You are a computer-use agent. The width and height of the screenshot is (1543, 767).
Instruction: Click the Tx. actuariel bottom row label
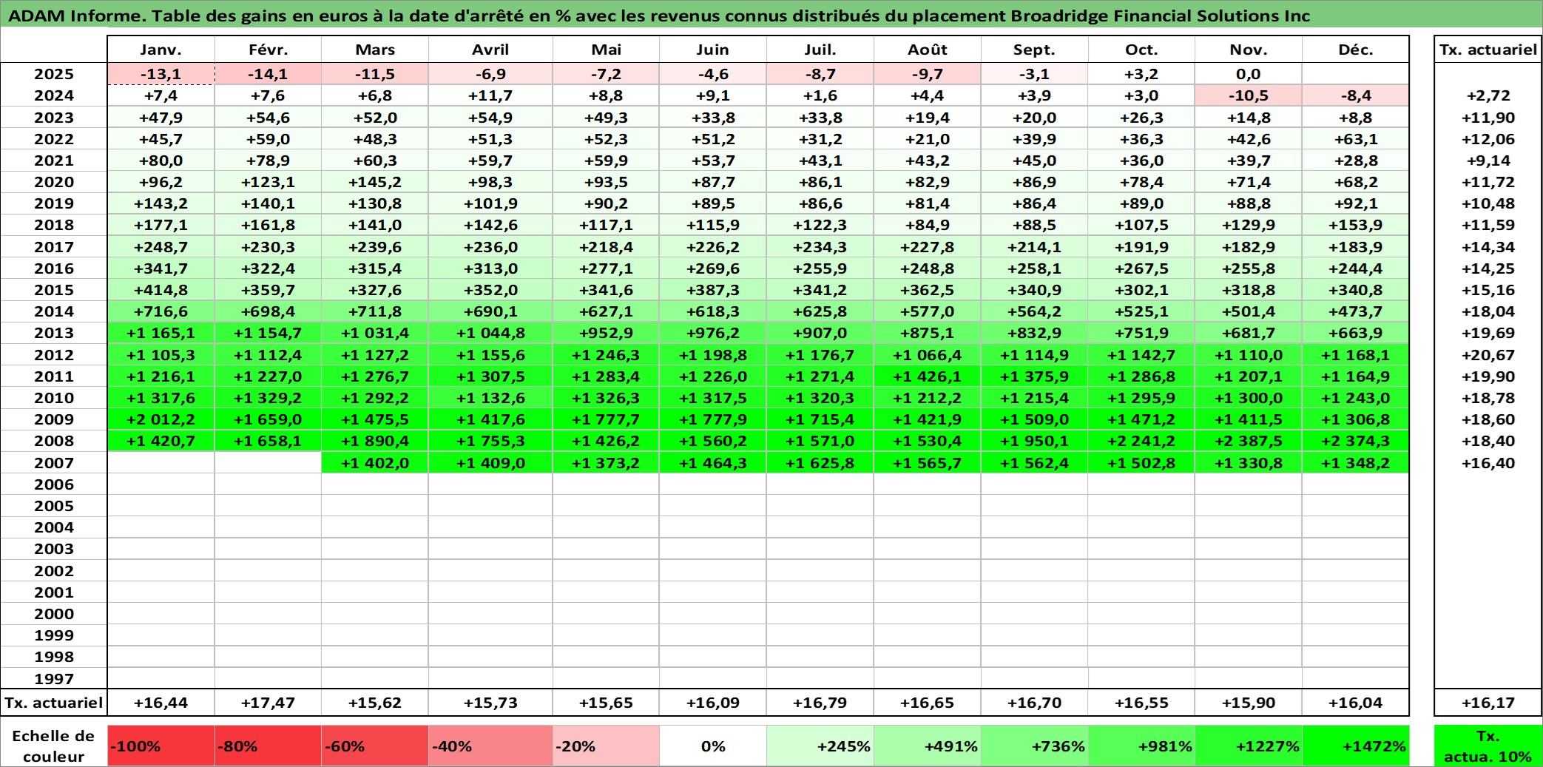(54, 703)
